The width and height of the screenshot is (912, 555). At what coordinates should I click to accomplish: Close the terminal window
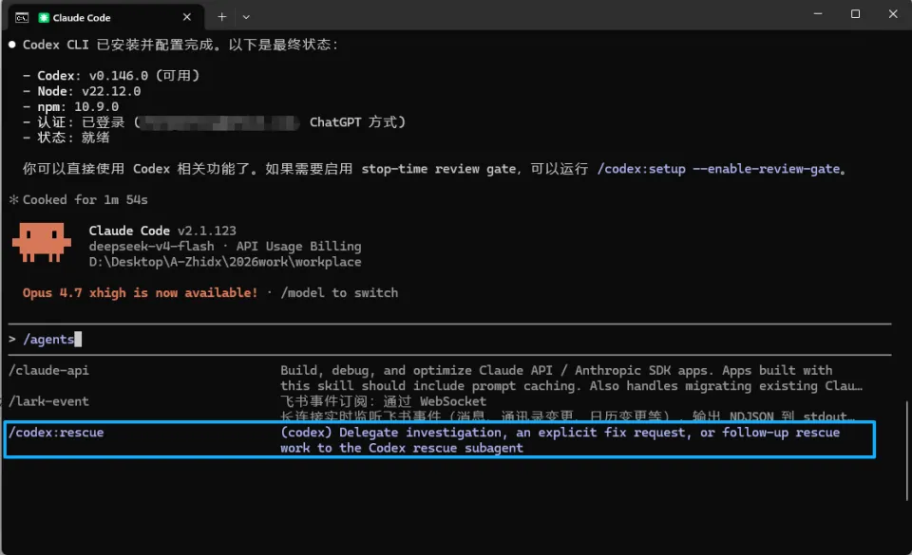pos(893,14)
